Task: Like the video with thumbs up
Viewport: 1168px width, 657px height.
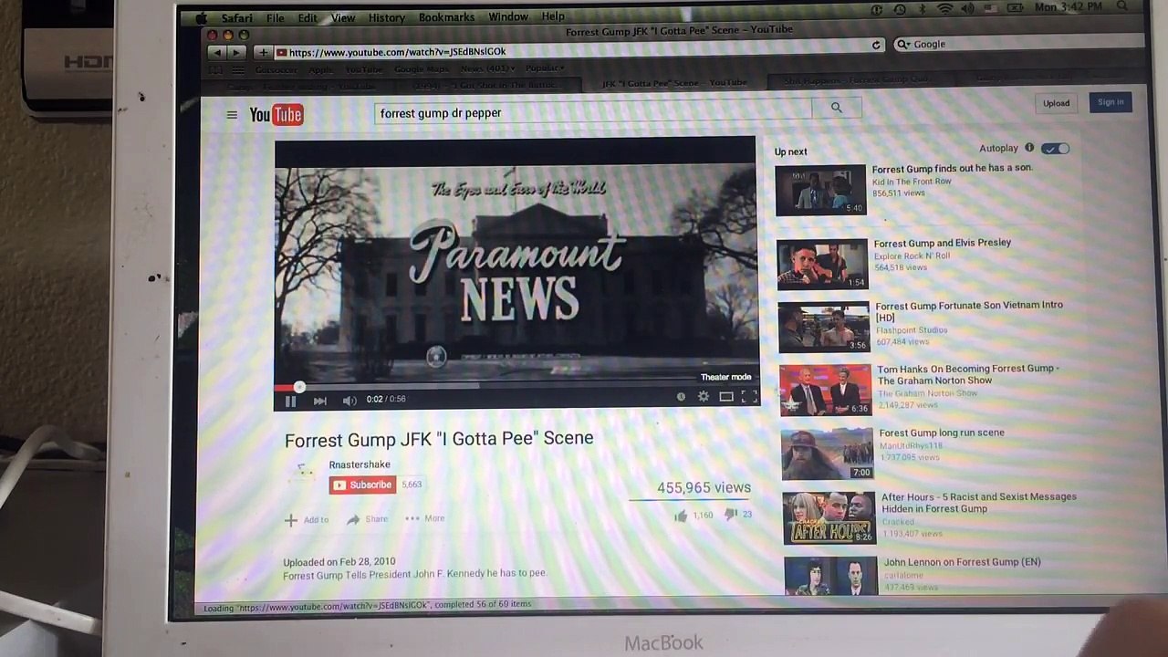Action: pos(681,516)
